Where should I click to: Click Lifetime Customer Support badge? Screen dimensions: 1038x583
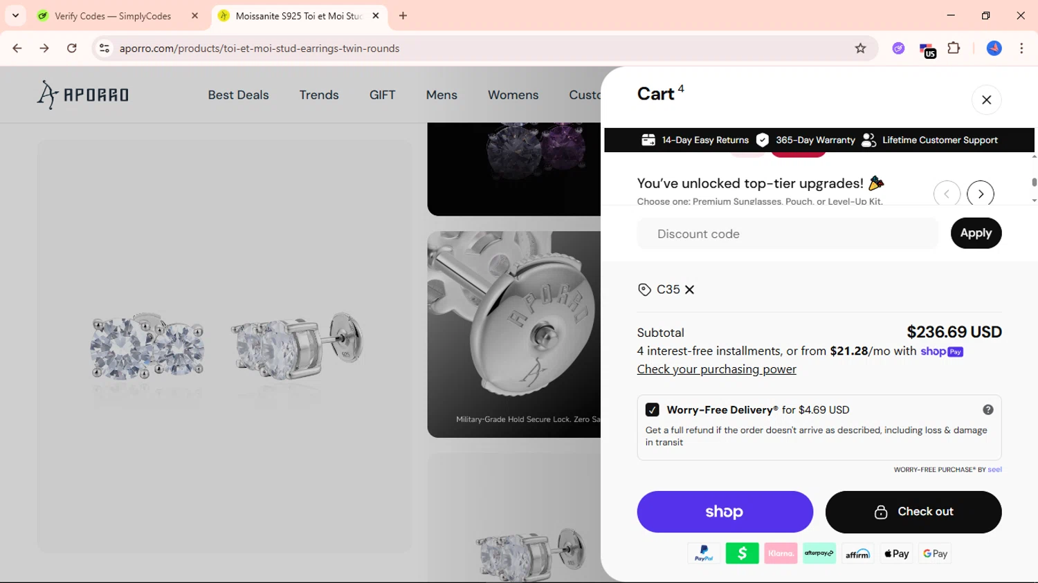click(x=929, y=140)
